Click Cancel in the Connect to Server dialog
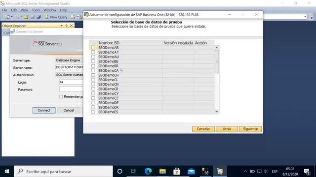This screenshot has height=177, width=316. tap(69, 110)
